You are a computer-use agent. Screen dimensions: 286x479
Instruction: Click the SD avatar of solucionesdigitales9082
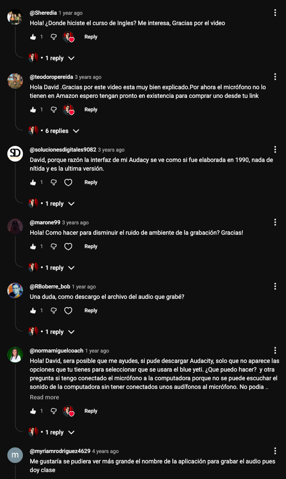15,153
